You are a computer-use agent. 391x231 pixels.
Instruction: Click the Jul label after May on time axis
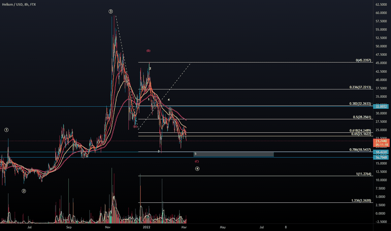[262, 227]
